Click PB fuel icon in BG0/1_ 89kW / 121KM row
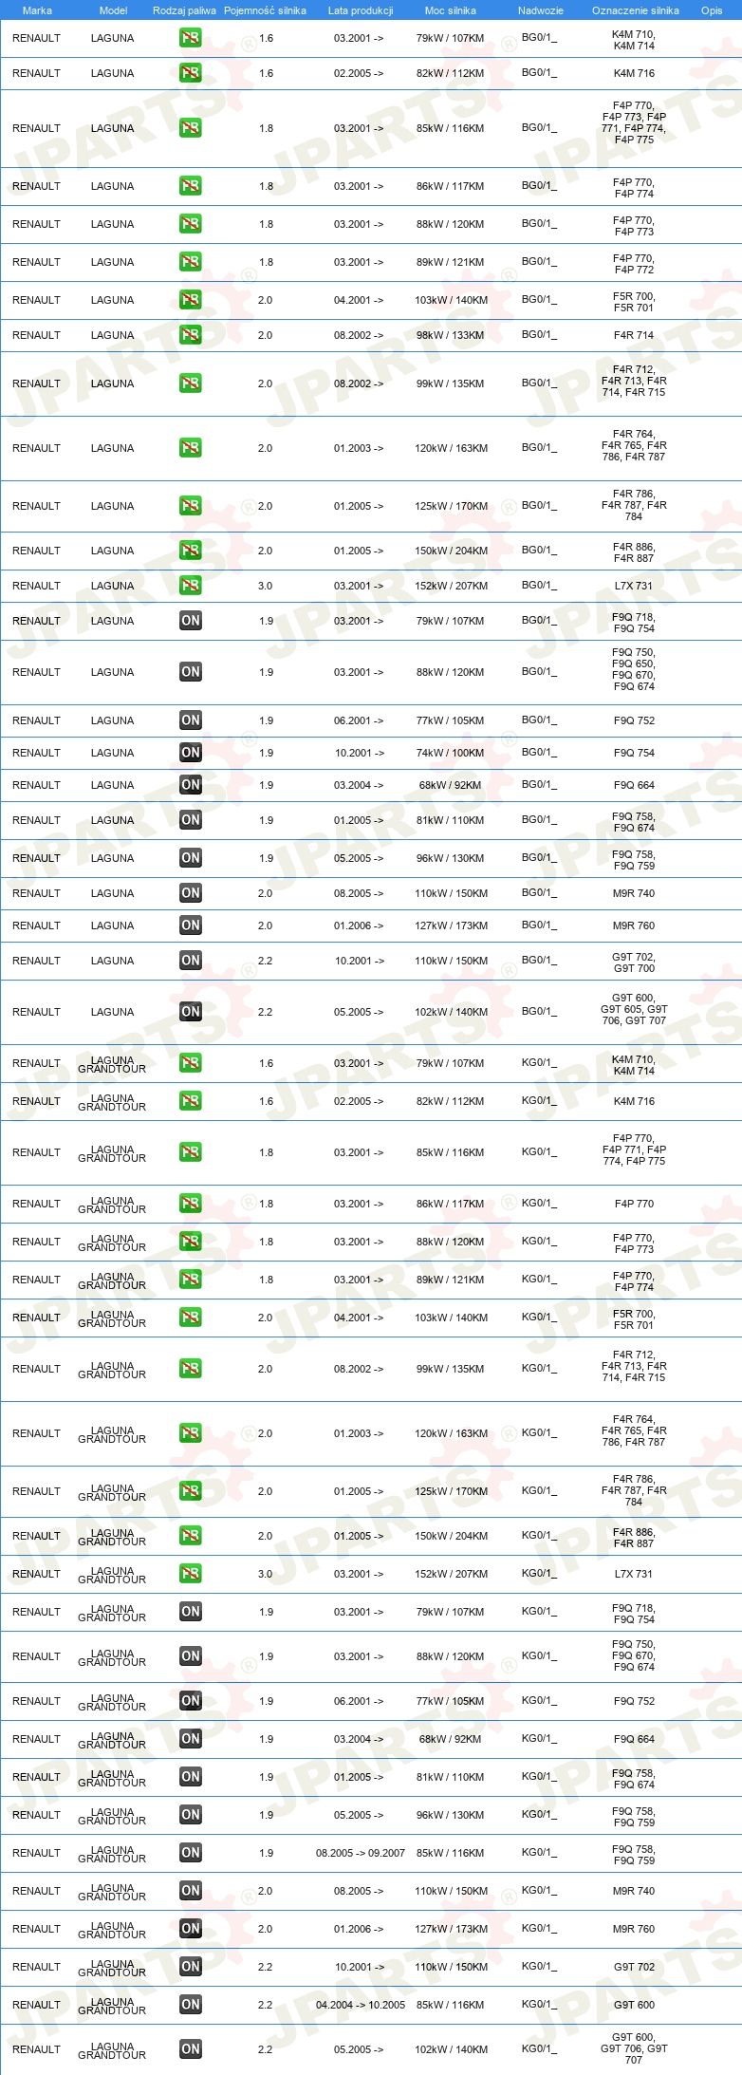Viewport: 742px width, 2075px height. coord(191,262)
